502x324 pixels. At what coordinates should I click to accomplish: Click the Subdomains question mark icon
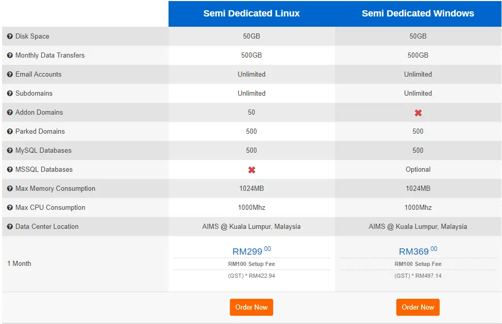tap(10, 93)
